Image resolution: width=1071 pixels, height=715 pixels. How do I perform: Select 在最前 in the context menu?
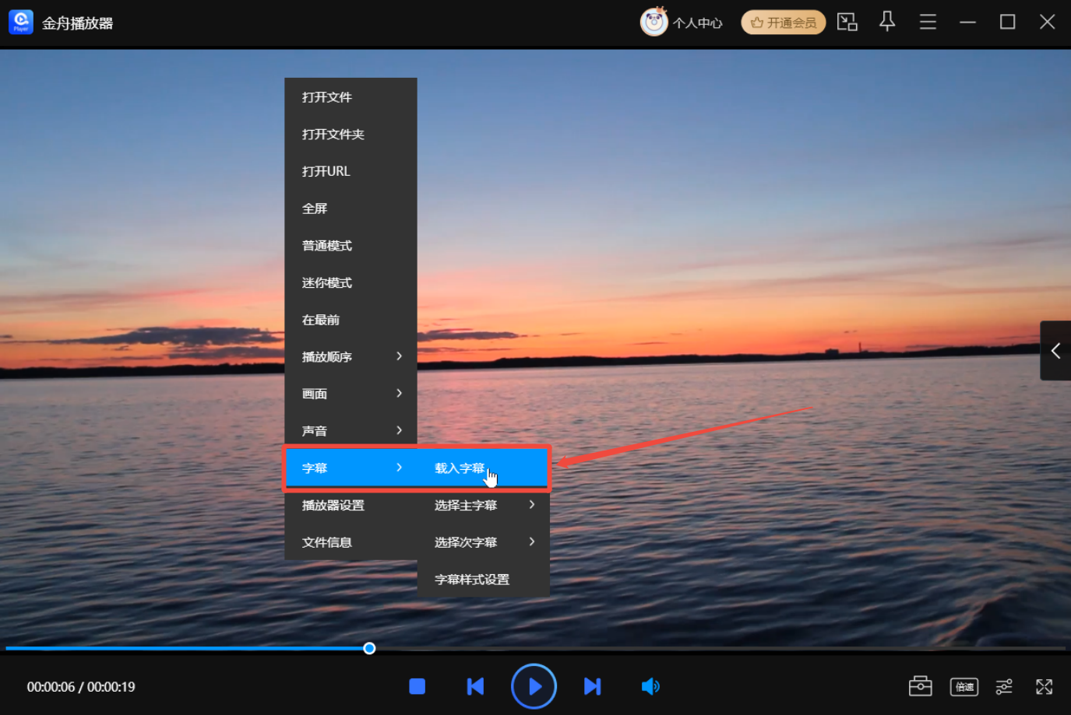[351, 320]
